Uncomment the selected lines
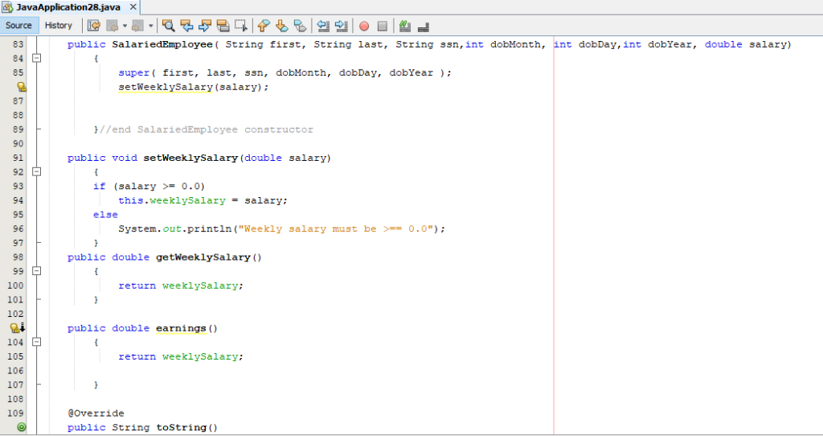This screenshot has width=823, height=436. (423, 25)
